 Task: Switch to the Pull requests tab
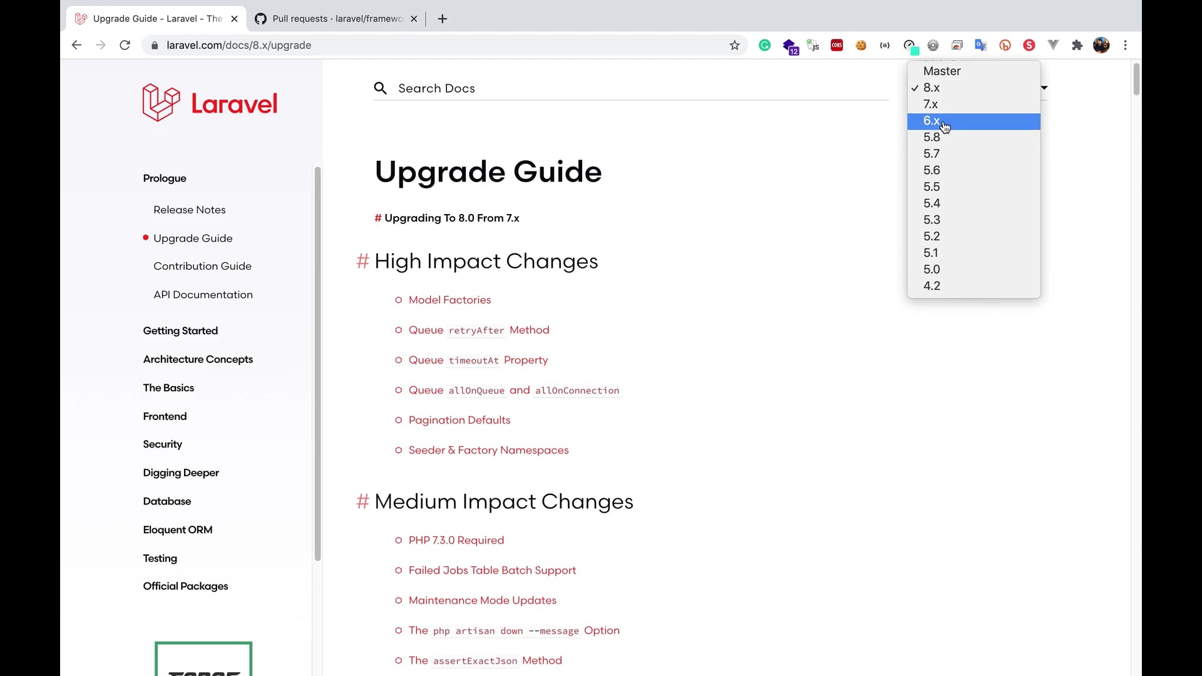[x=336, y=19]
